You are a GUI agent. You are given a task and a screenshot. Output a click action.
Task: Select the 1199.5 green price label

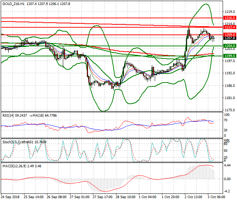pyautogui.click(x=229, y=56)
